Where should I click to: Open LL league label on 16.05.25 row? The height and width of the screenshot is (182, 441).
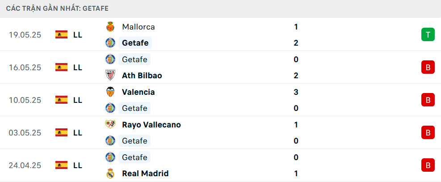pyautogui.click(x=78, y=68)
